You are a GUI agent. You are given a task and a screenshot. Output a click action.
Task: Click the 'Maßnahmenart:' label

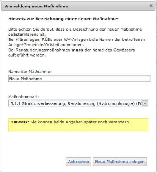(24, 97)
